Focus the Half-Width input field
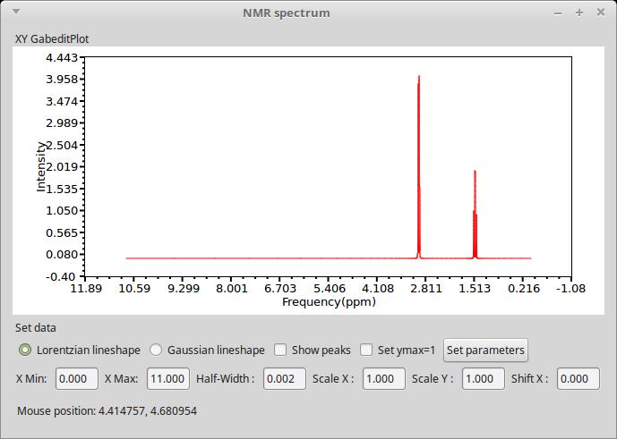The height and width of the screenshot is (439, 617). (x=284, y=378)
